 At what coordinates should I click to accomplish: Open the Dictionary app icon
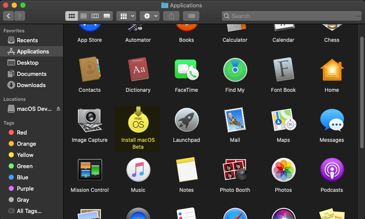tap(138, 69)
